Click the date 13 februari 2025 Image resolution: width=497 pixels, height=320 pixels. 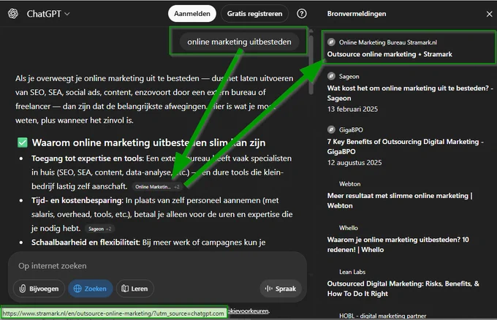352,110
